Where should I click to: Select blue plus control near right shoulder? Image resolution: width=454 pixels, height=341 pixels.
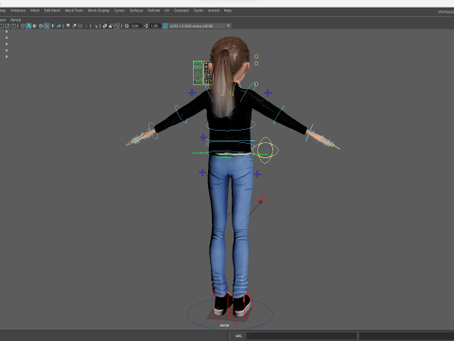[268, 93]
